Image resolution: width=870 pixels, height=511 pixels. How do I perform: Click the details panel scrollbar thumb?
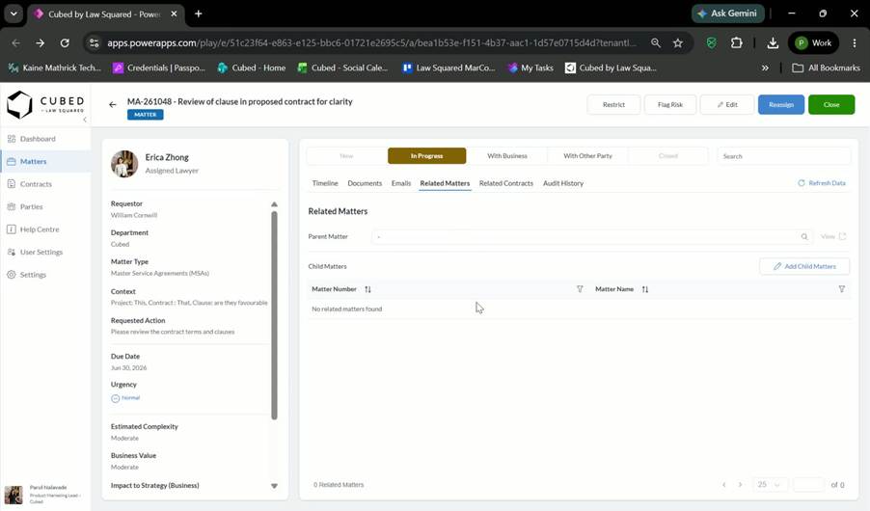click(x=274, y=315)
